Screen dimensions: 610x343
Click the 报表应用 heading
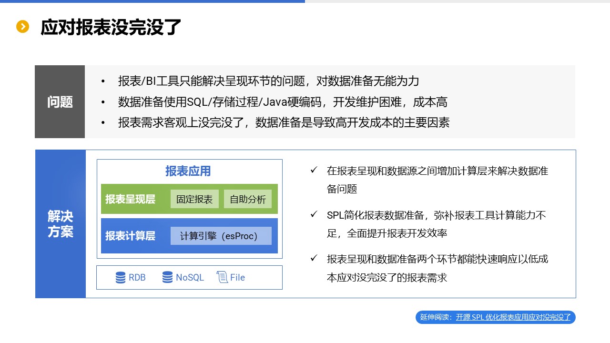tap(188, 171)
